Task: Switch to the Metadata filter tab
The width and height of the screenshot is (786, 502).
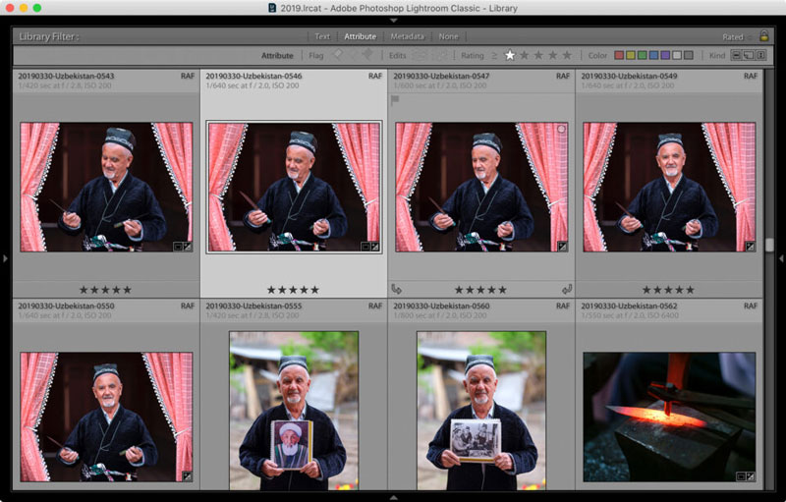Action: pyautogui.click(x=407, y=36)
